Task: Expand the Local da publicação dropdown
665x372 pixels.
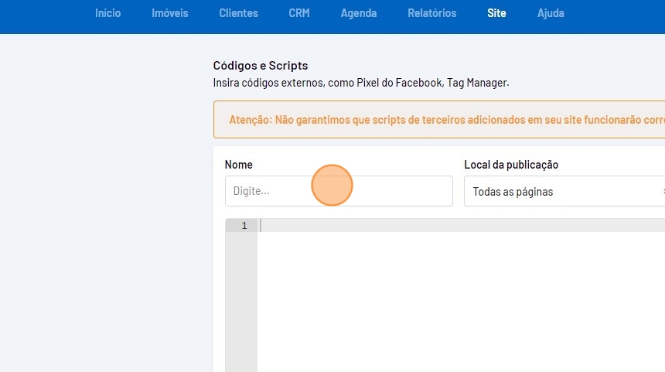Action: point(564,191)
